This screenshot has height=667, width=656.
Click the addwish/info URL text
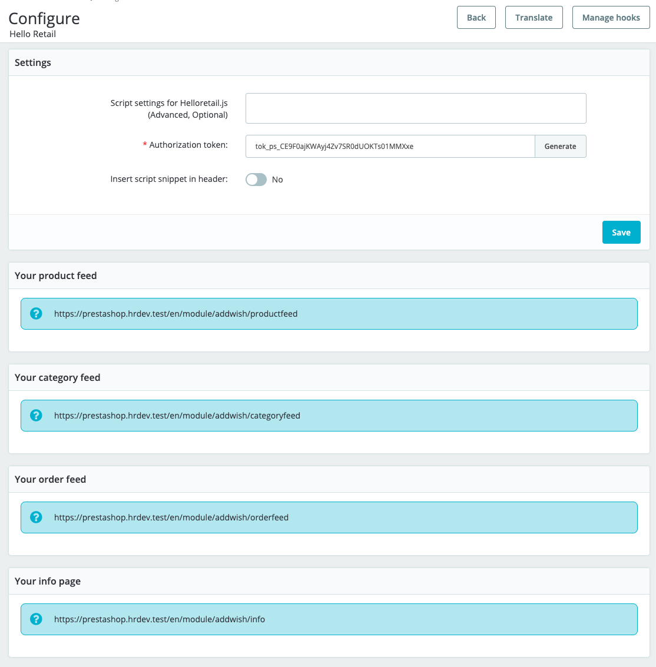(x=159, y=619)
